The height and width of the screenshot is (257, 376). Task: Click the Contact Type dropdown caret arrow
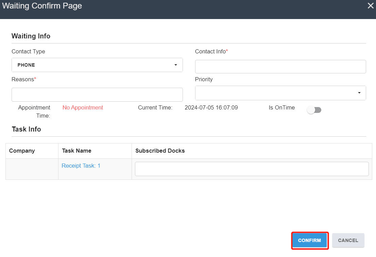pyautogui.click(x=175, y=65)
